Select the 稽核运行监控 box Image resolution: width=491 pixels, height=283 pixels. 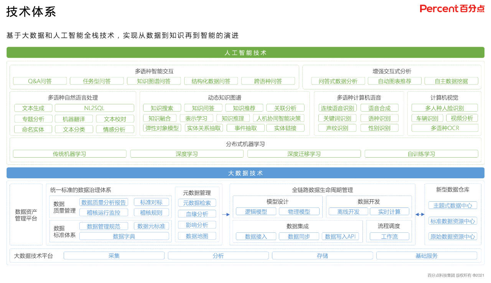click(104, 212)
